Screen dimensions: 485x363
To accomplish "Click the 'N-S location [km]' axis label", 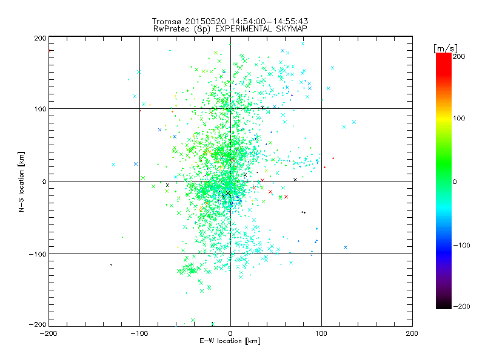I will coord(21,182).
